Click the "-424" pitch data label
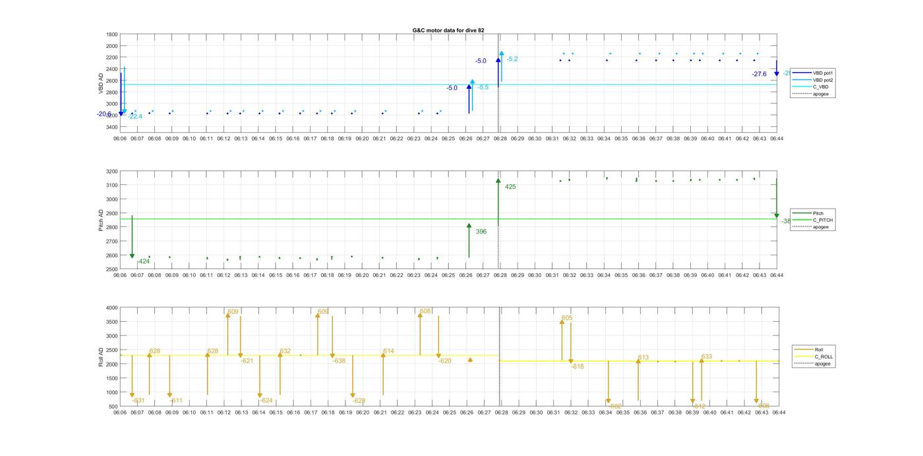The width and height of the screenshot is (923, 456). tap(143, 262)
